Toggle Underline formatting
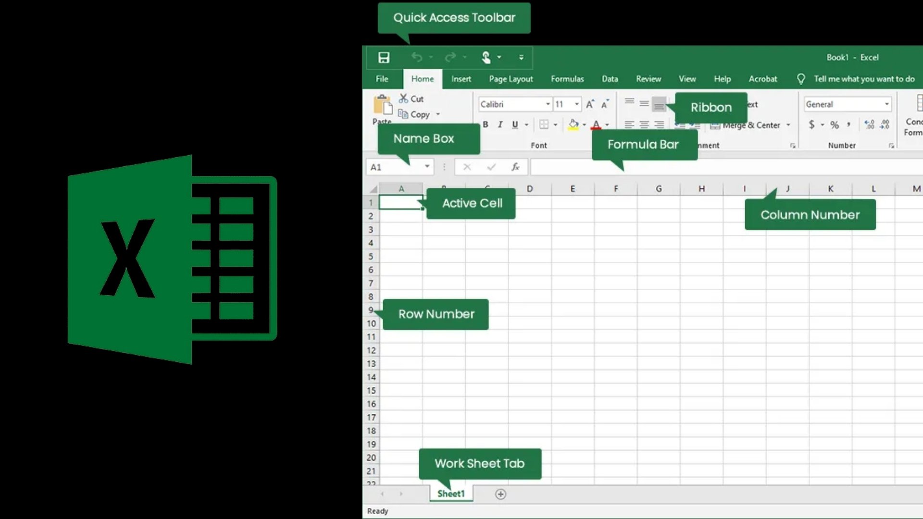Image resolution: width=923 pixels, height=519 pixels. click(515, 125)
